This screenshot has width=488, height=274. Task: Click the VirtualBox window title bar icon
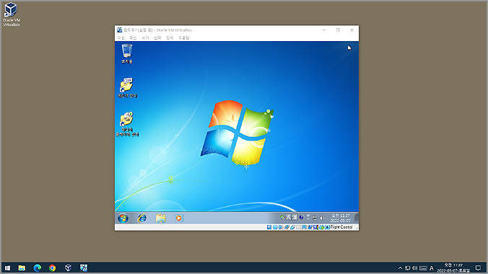[x=120, y=30]
